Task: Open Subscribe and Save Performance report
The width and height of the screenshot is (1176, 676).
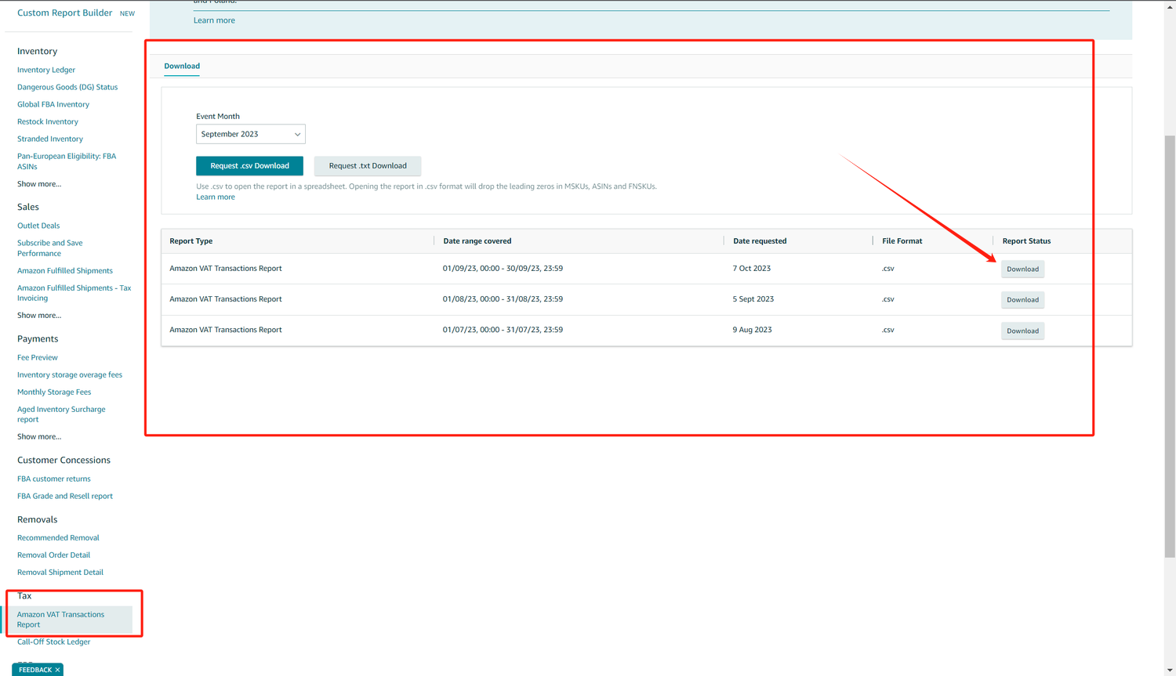Action: pos(50,248)
